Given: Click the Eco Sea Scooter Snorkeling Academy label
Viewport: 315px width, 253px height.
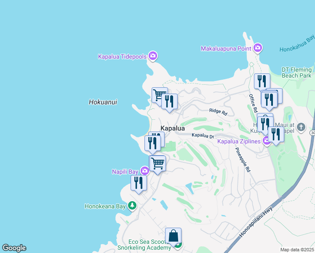Looking at the screenshot, I should (x=144, y=245).
